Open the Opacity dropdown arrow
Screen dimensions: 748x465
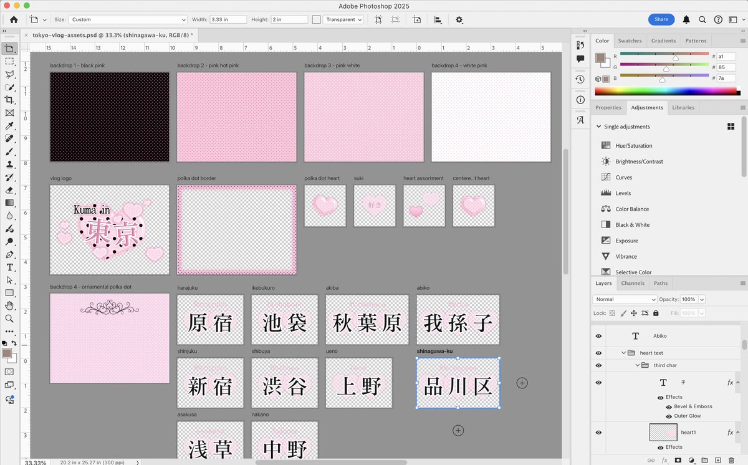tap(702, 299)
